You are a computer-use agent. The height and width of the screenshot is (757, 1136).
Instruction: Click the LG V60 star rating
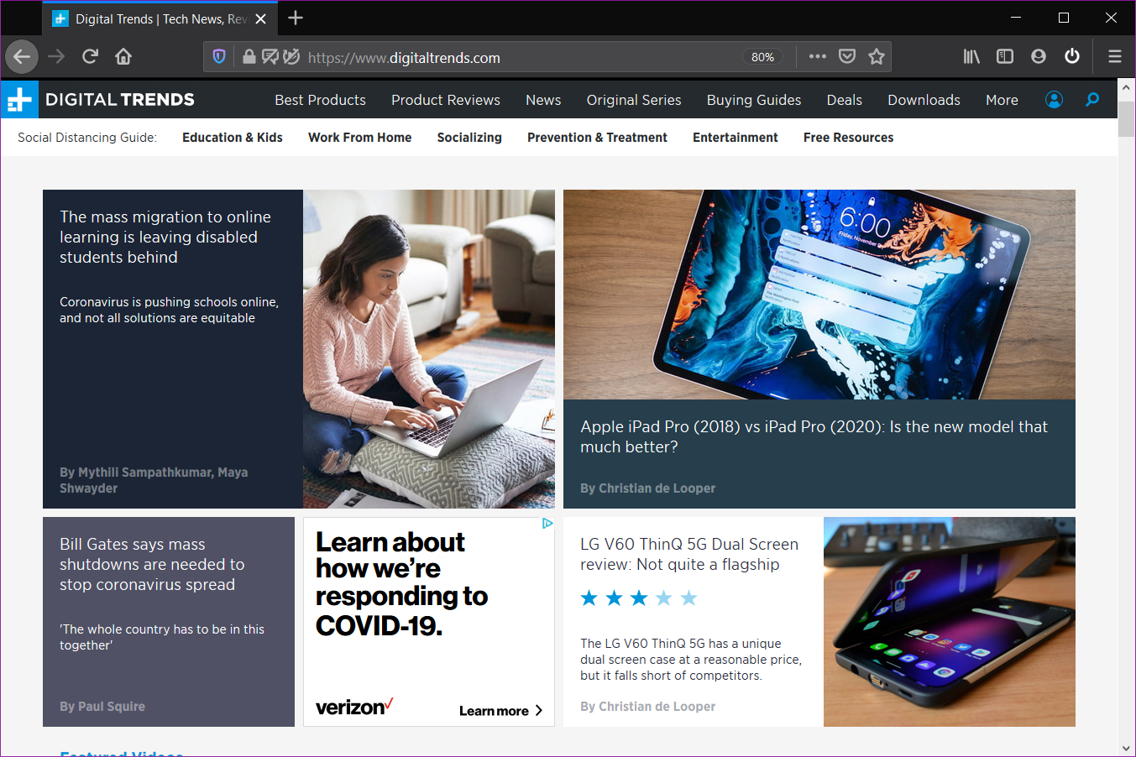point(639,598)
